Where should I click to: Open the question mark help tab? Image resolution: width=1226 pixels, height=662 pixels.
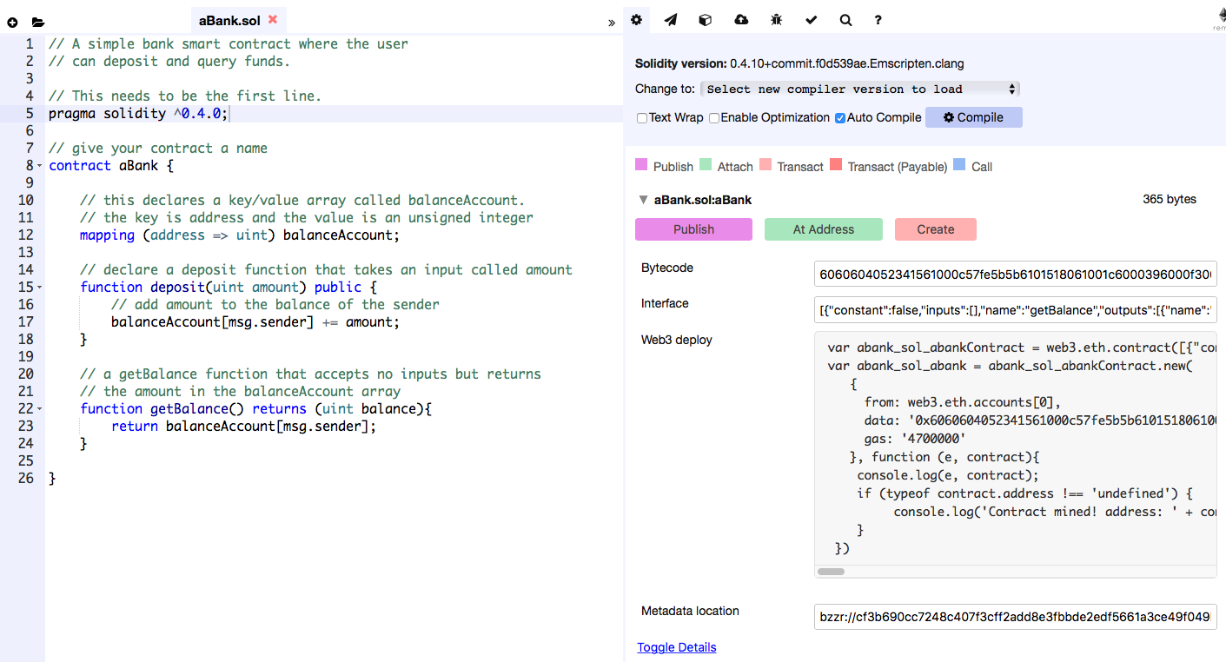coord(878,20)
